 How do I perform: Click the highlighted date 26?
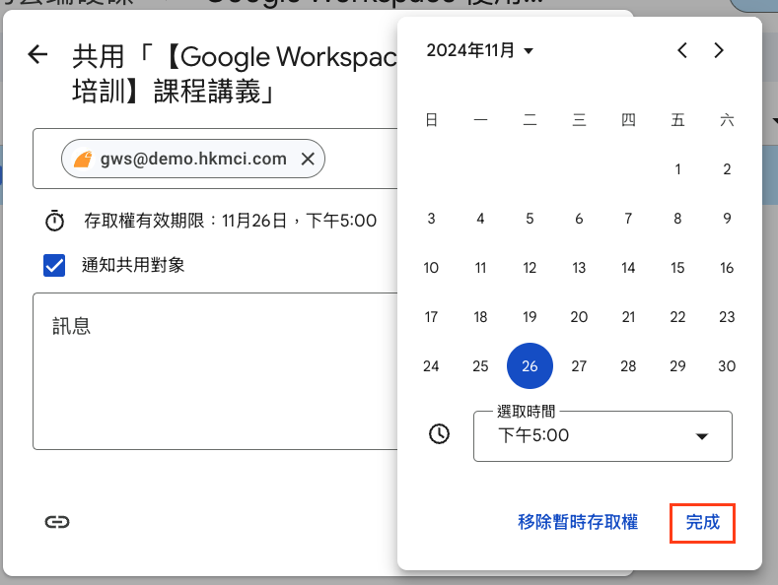(530, 366)
